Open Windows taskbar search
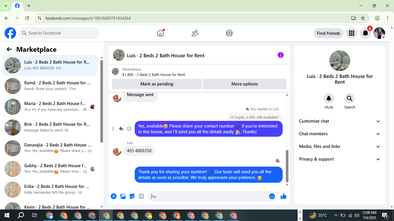 tap(21, 215)
